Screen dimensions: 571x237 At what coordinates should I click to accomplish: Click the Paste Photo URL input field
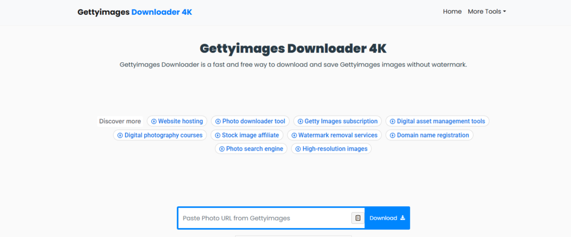pos(264,218)
